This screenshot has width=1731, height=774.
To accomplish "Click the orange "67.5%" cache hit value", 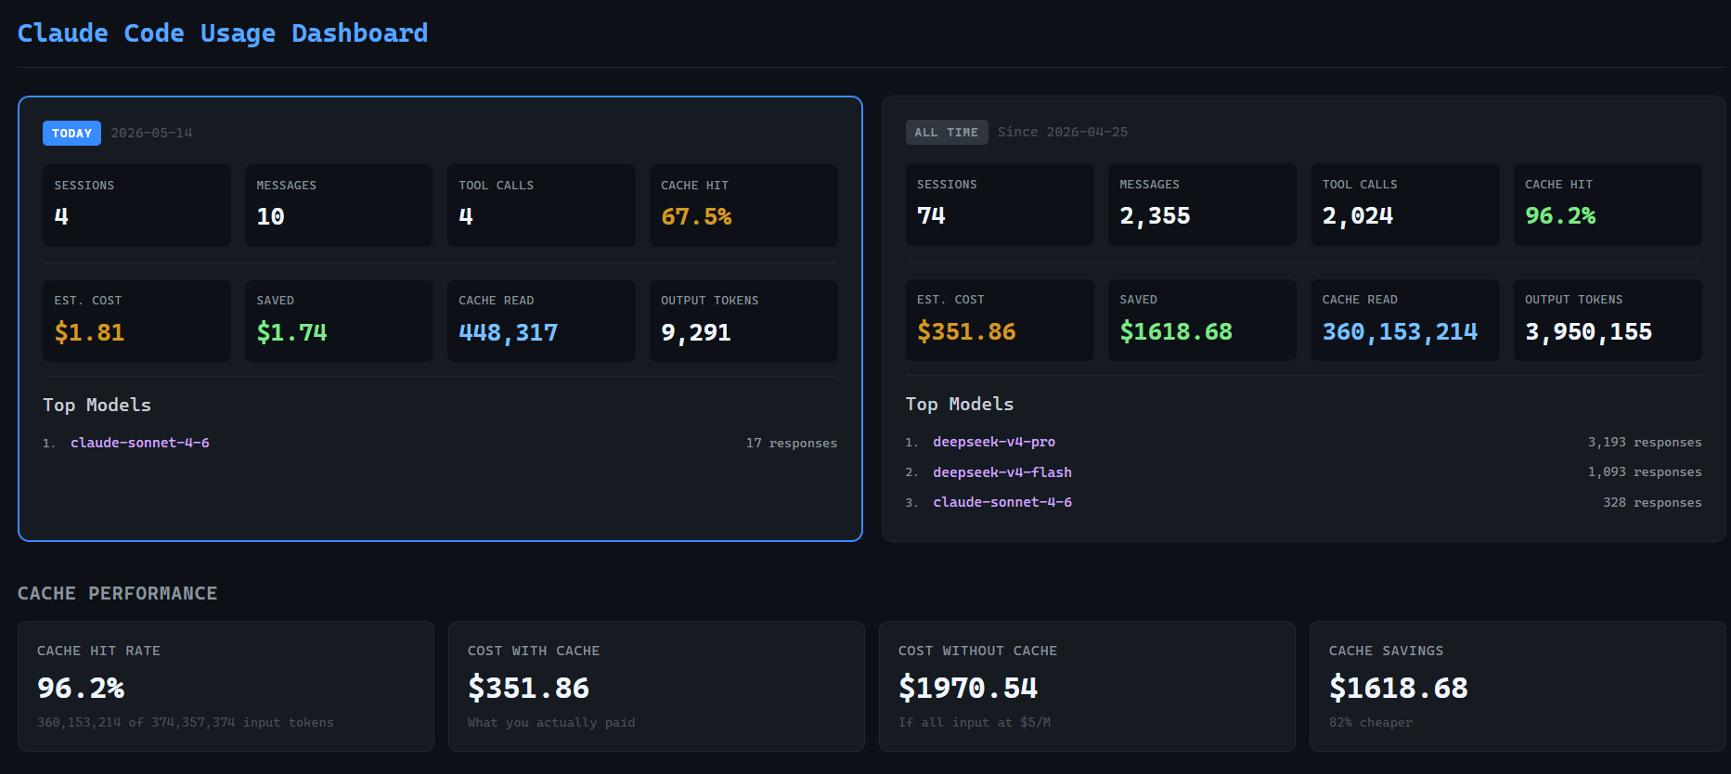I will 696,217.
